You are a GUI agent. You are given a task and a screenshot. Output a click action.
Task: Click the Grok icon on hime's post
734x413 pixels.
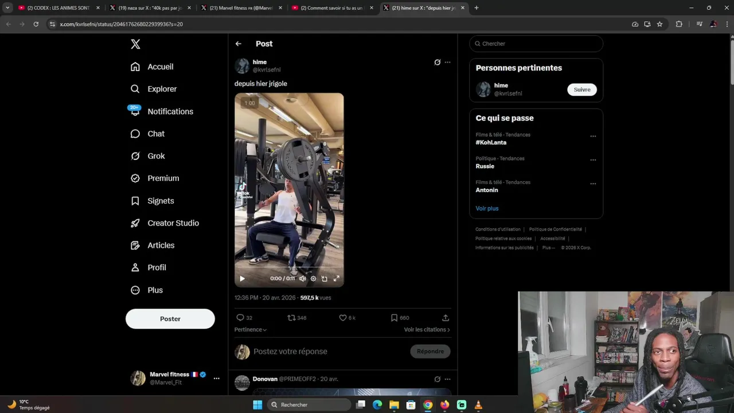pos(437,62)
